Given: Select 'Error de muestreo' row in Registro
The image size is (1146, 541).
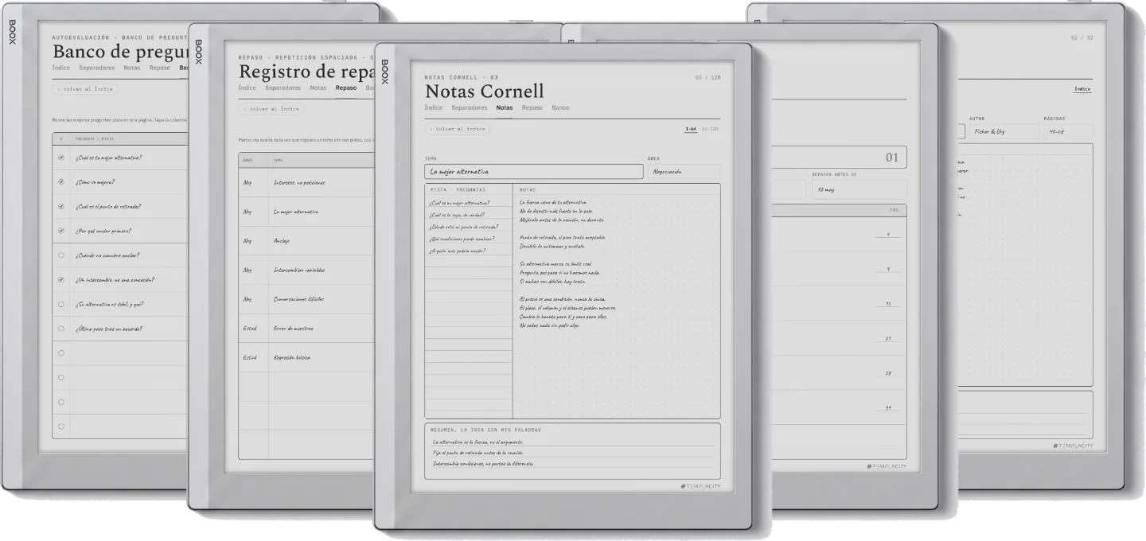Looking at the screenshot, I should point(306,329).
